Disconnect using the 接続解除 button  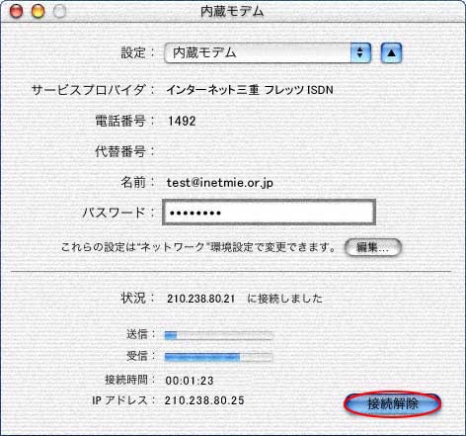tap(393, 403)
